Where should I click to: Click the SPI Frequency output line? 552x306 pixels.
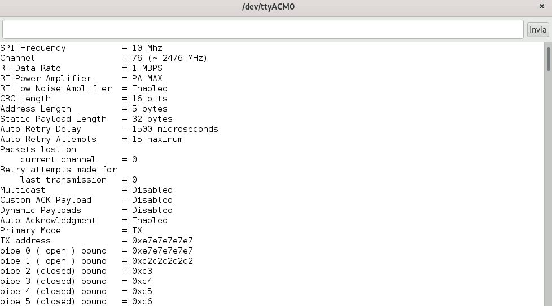tap(81, 48)
